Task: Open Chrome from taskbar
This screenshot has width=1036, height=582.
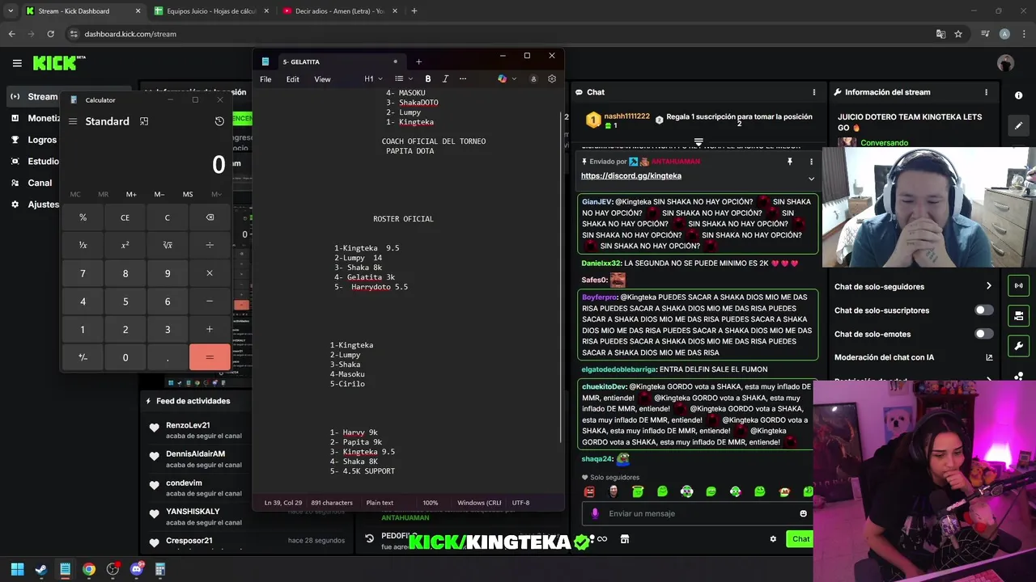Action: (x=89, y=569)
